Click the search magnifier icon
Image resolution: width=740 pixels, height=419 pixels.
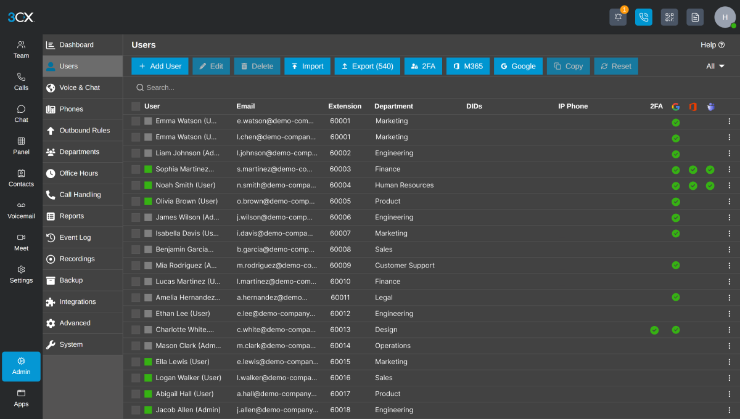(x=140, y=87)
